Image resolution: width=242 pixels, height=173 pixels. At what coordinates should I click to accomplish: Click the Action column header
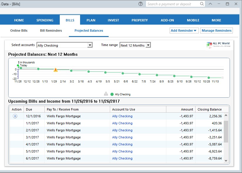pyautogui.click(x=16, y=109)
